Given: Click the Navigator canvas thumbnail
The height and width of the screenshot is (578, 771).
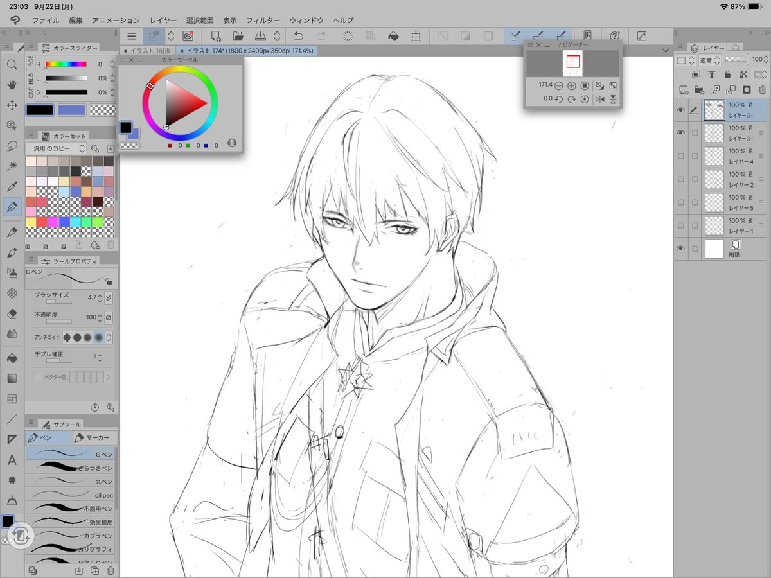Looking at the screenshot, I should (572, 64).
